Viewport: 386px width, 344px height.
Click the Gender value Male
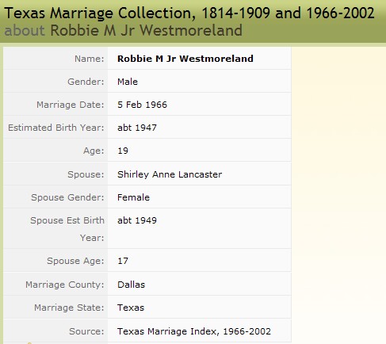(x=128, y=82)
